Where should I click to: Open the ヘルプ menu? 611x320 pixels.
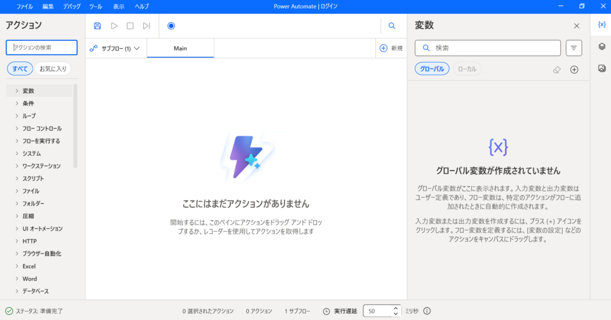(142, 7)
